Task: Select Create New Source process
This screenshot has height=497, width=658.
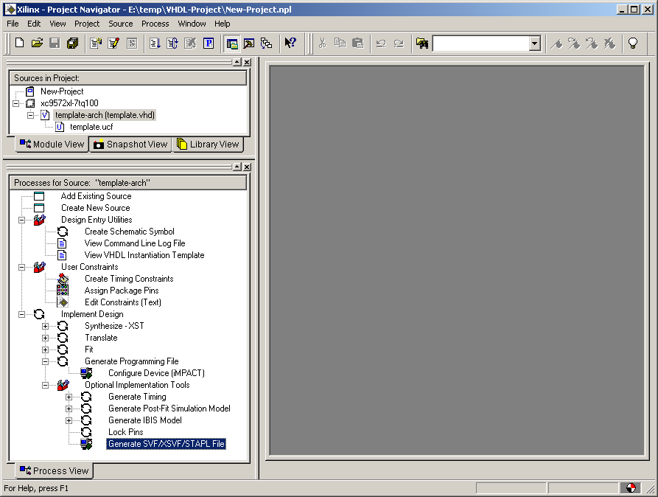Action: tap(96, 208)
